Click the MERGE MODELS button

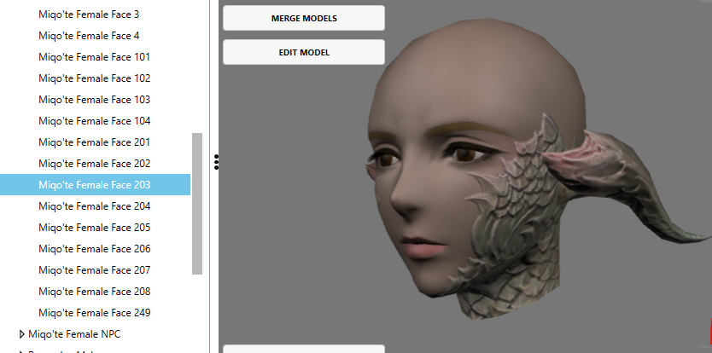pyautogui.click(x=304, y=18)
